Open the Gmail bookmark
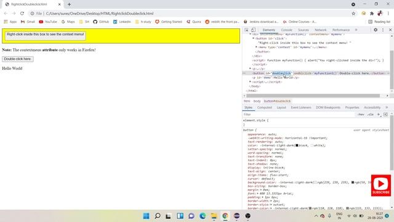The image size is (394, 222). 28,22
